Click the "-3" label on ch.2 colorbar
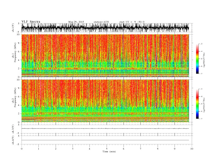The width and height of the screenshot is (216, 167). click(201, 89)
